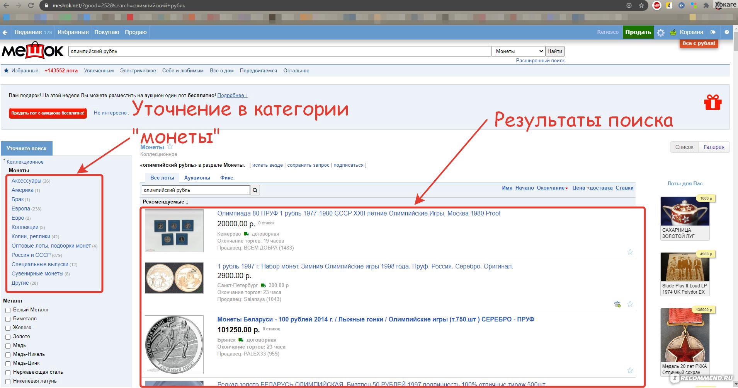Click Продать лот с аукциона бесплатно
This screenshot has width=738, height=388.
click(x=48, y=113)
